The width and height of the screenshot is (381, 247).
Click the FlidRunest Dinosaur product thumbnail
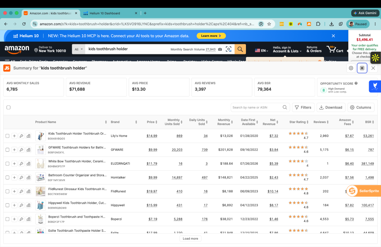40,191
